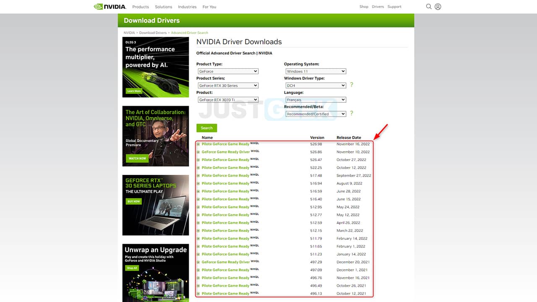Image resolution: width=537 pixels, height=302 pixels.
Task: Open the driver link dated October 27, 2022
Action: click(225, 160)
